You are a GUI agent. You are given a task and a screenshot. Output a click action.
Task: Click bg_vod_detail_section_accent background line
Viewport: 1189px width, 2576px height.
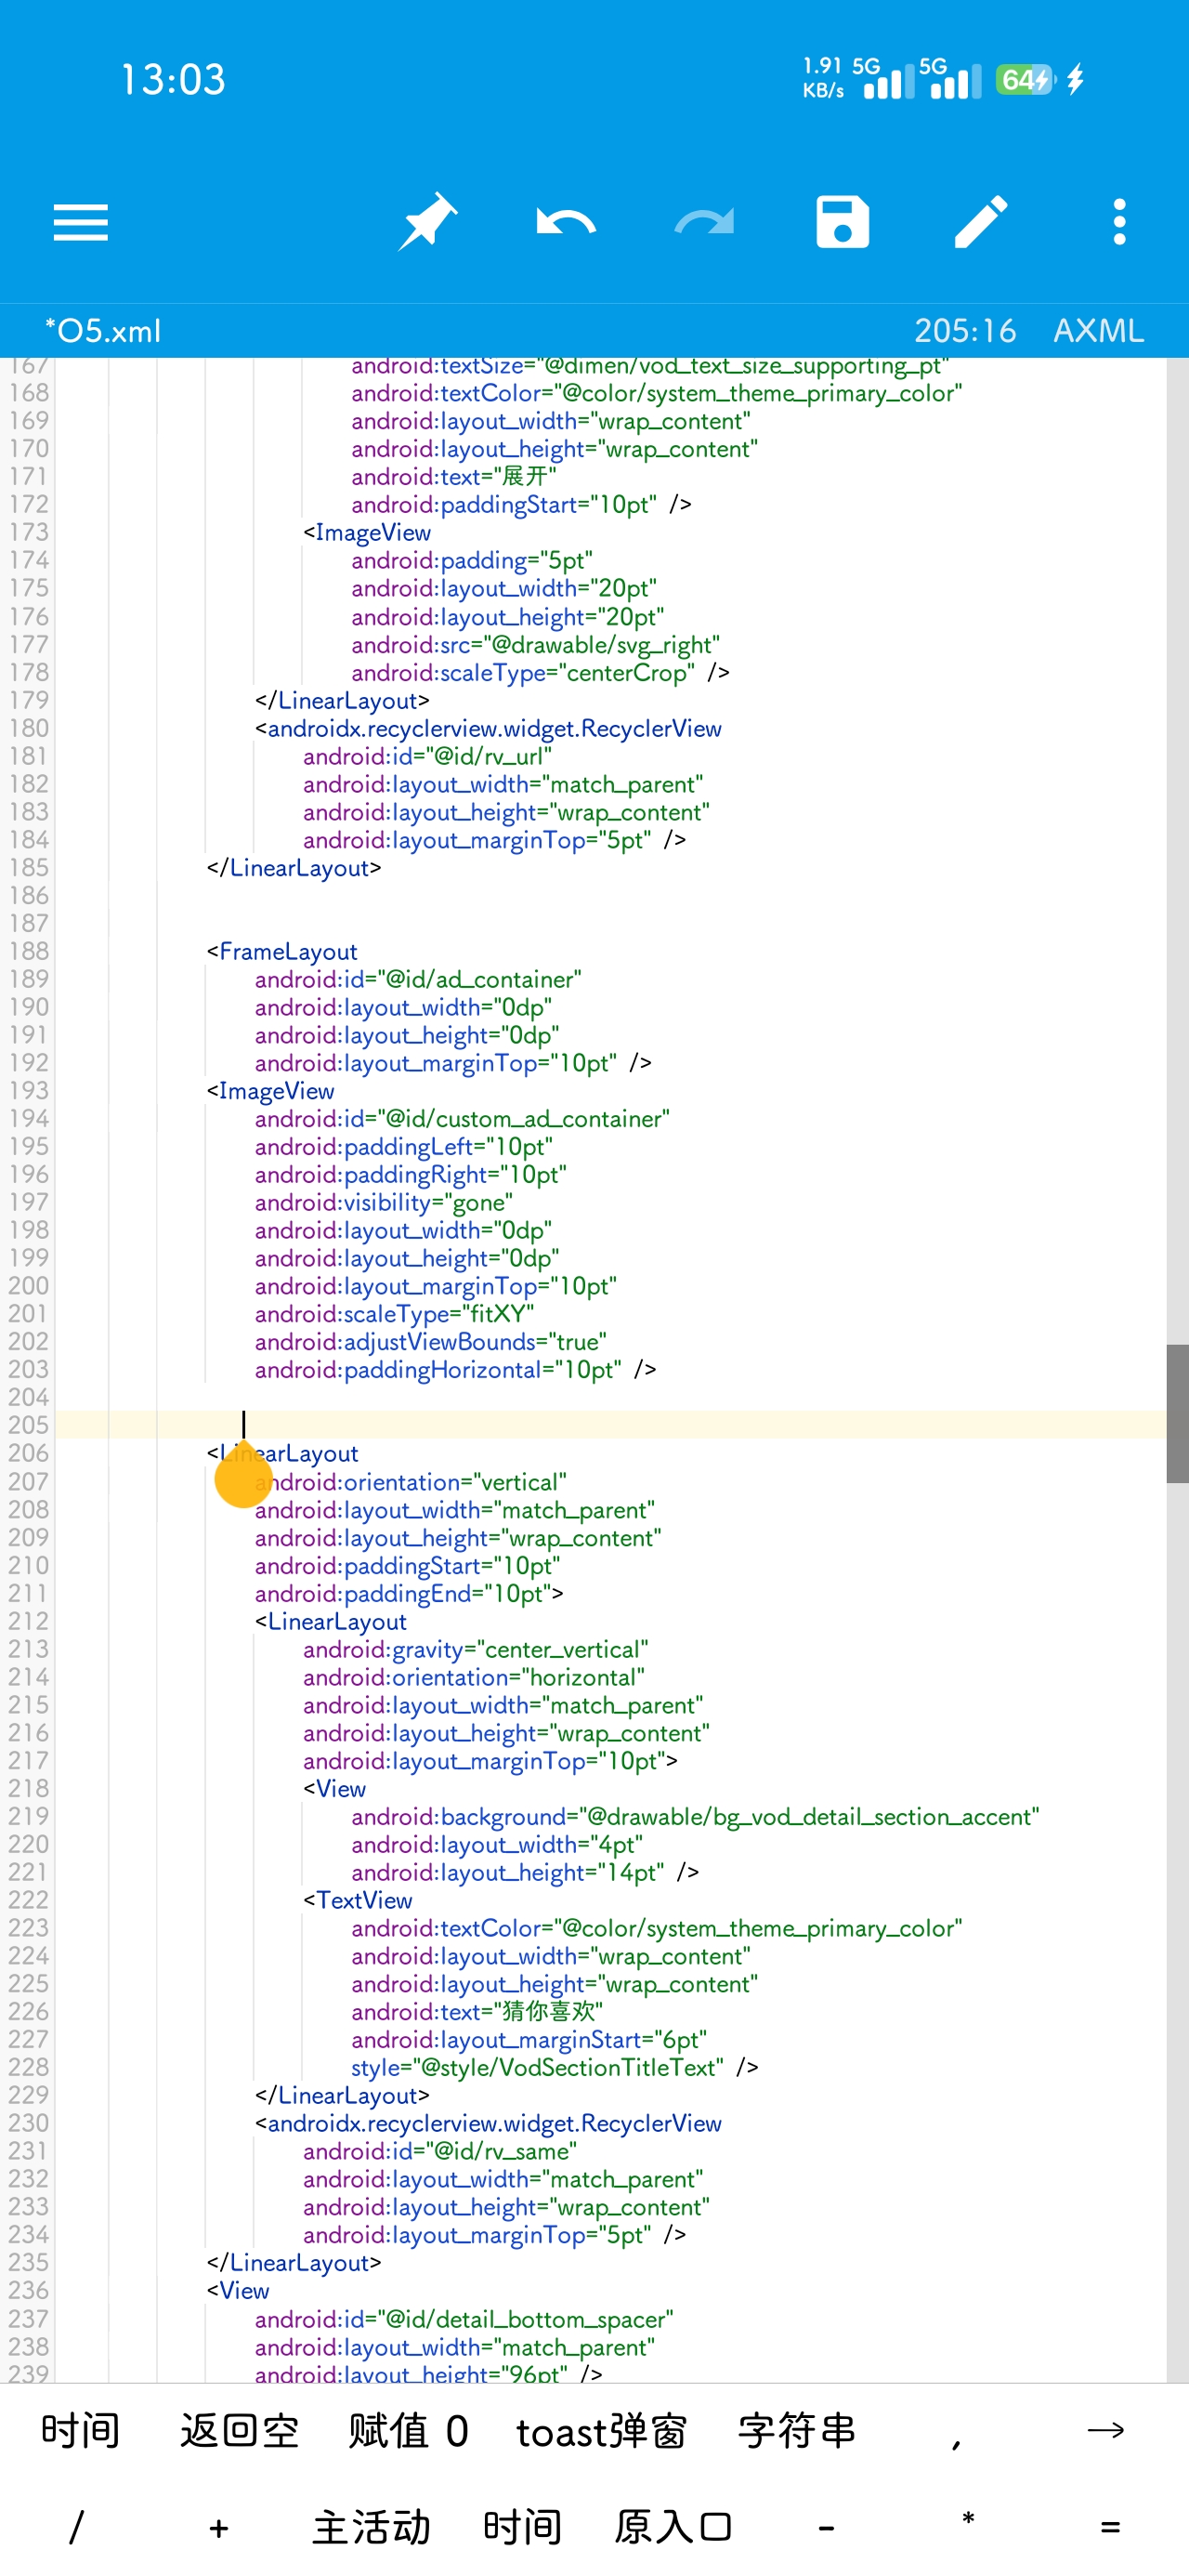(x=695, y=1817)
